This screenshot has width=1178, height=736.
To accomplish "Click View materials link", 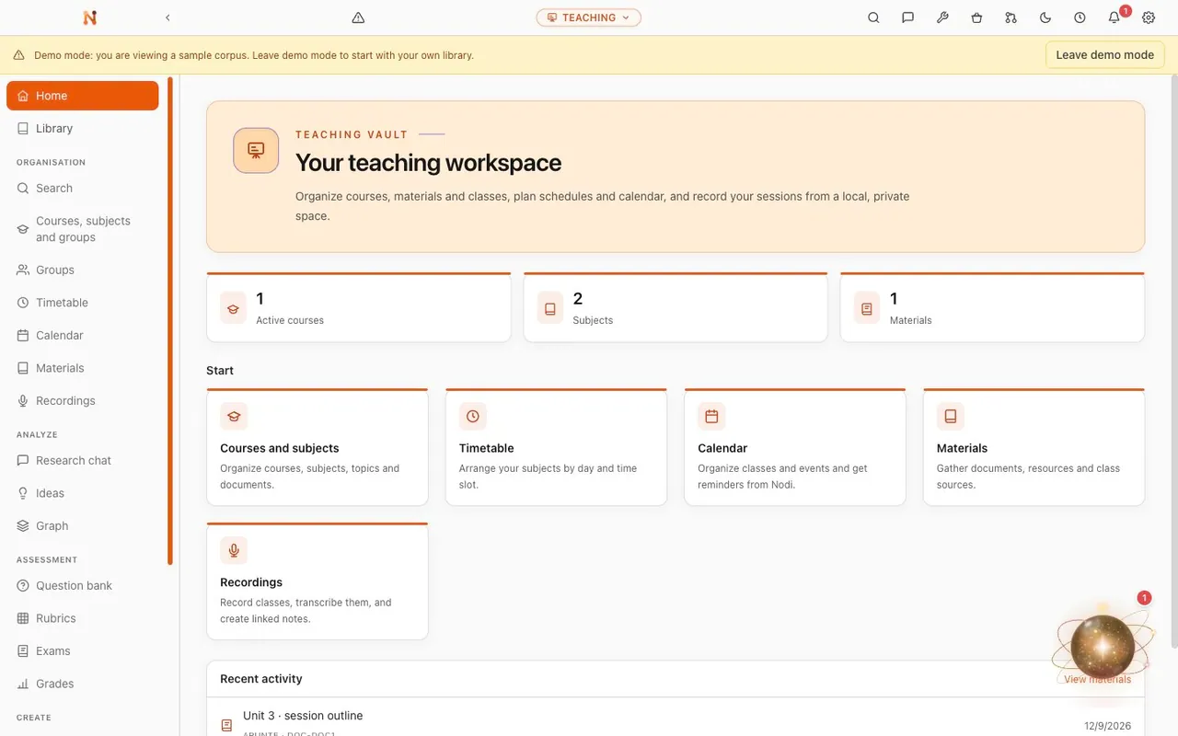I will pos(1097,679).
